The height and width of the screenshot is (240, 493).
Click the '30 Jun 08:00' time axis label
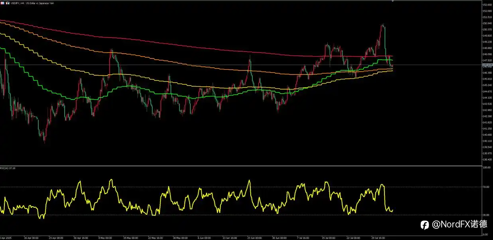[280, 238]
